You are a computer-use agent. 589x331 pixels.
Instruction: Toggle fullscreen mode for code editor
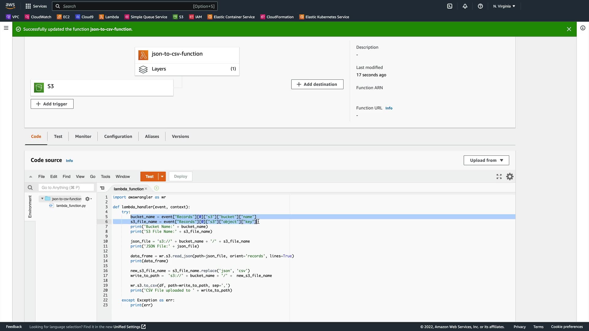point(499,177)
